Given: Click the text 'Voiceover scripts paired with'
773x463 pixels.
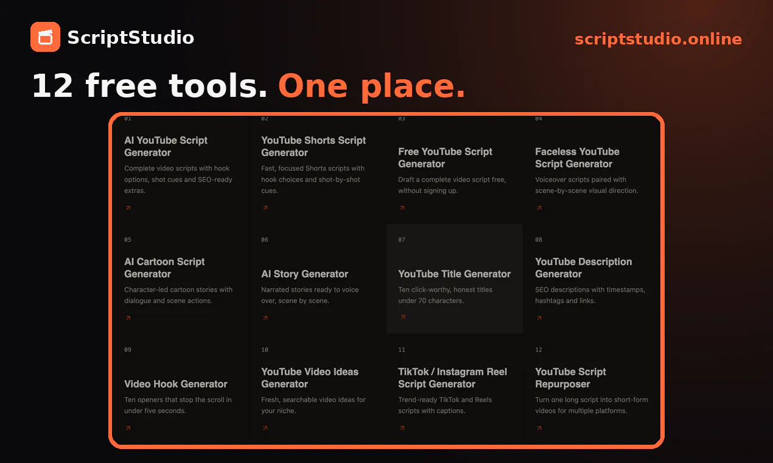Looking at the screenshot, I should pyautogui.click(x=581, y=180).
